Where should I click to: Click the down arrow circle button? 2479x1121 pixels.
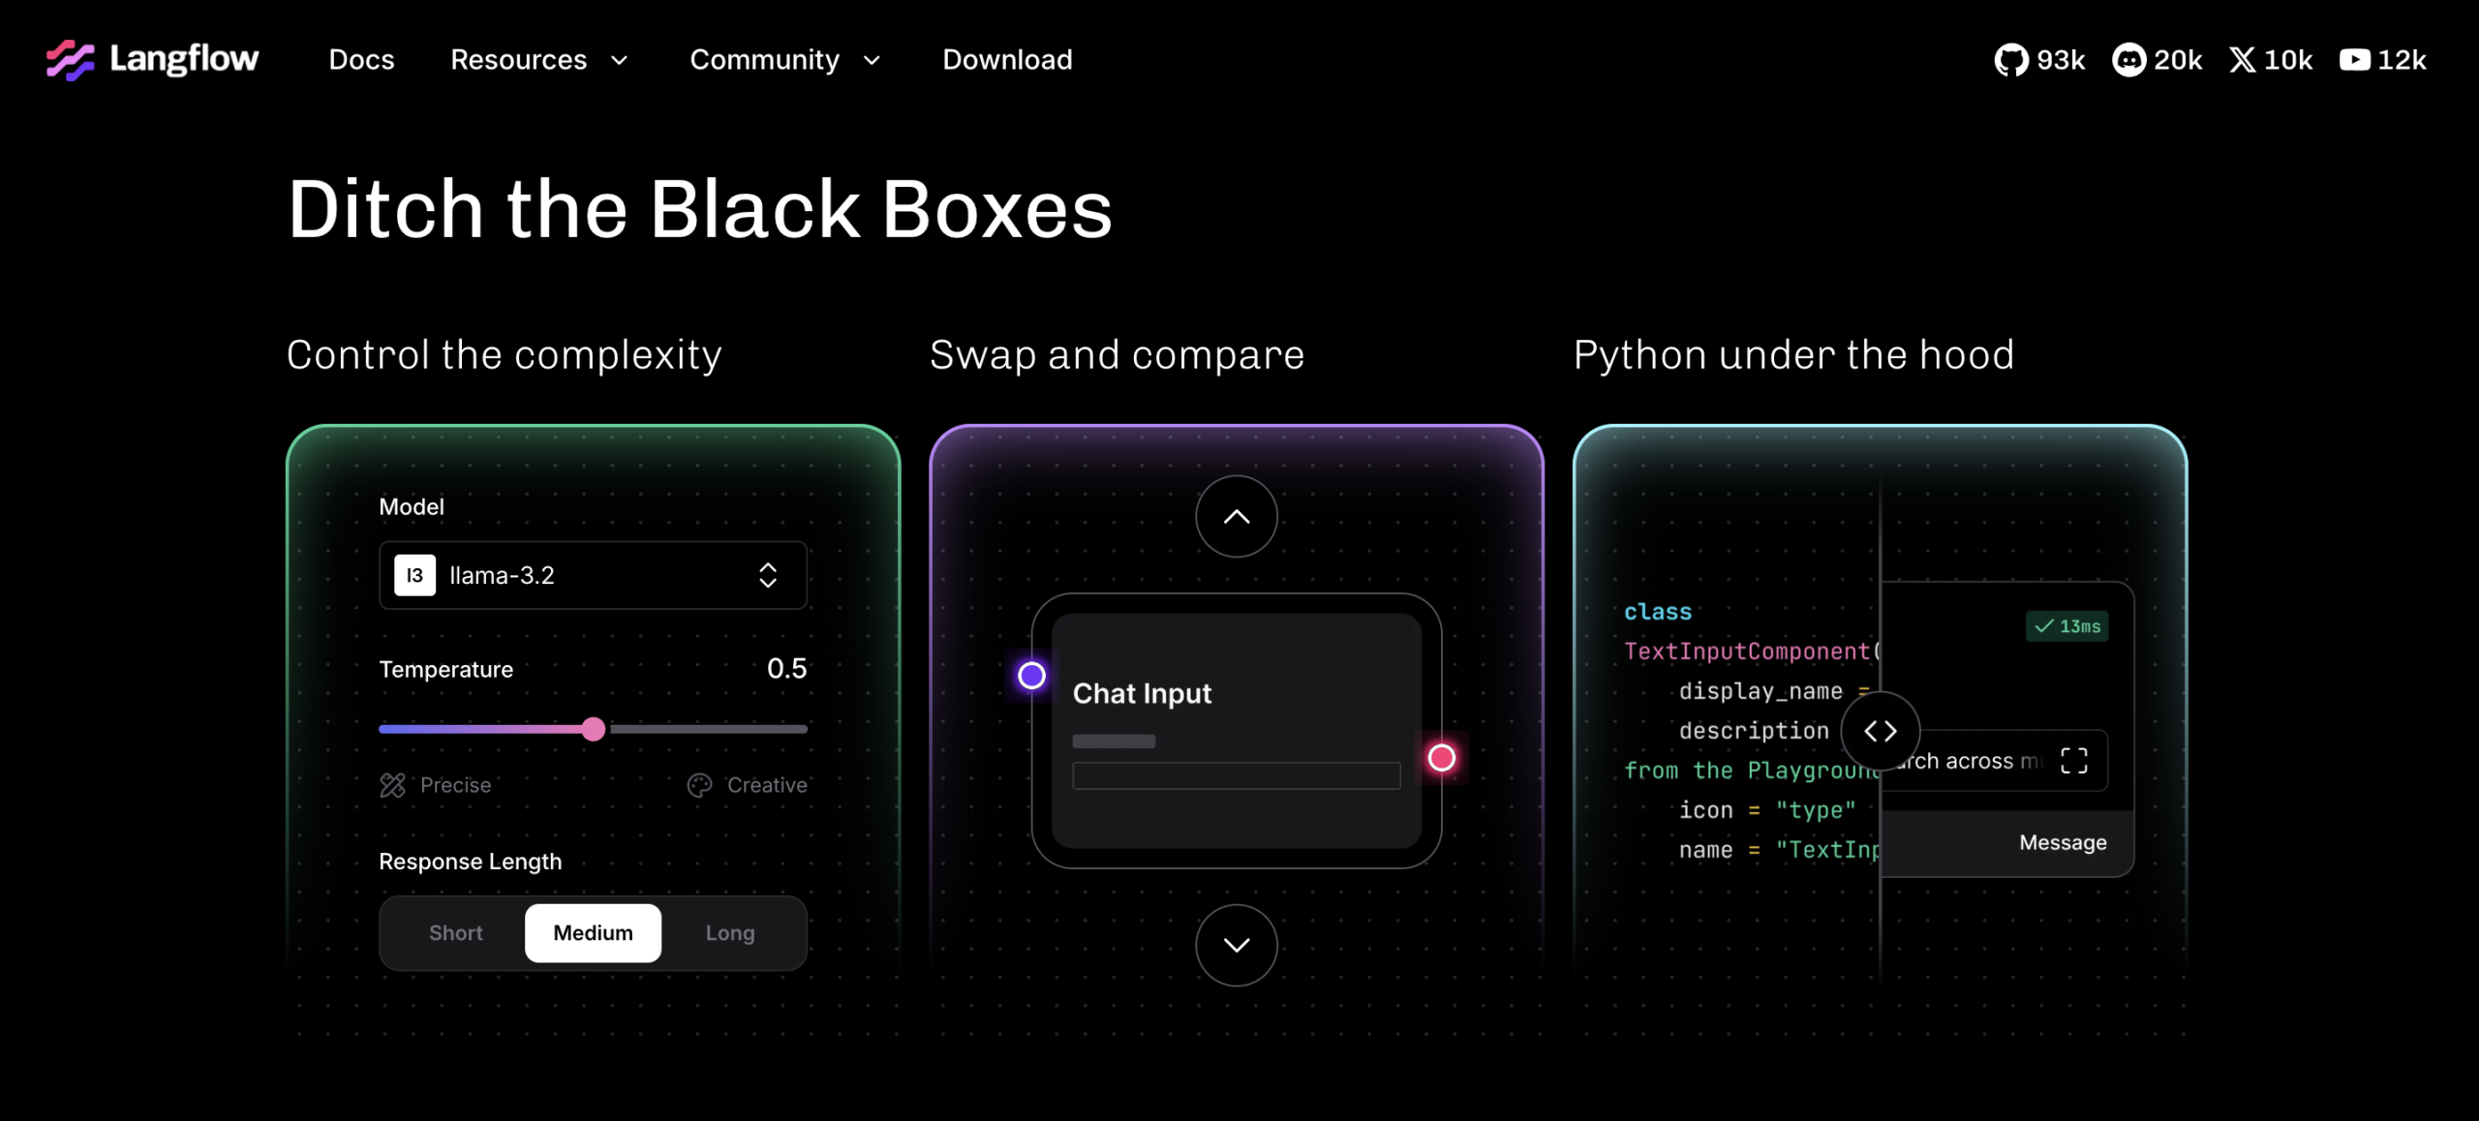tap(1237, 945)
